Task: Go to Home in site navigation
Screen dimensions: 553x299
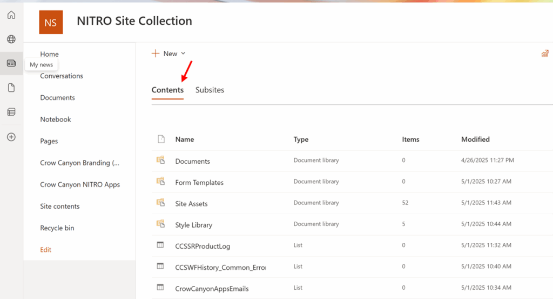Action: [49, 54]
